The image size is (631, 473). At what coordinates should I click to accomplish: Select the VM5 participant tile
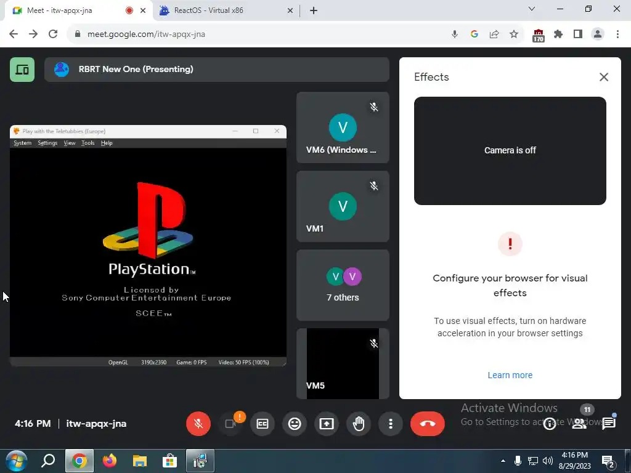[x=343, y=363]
